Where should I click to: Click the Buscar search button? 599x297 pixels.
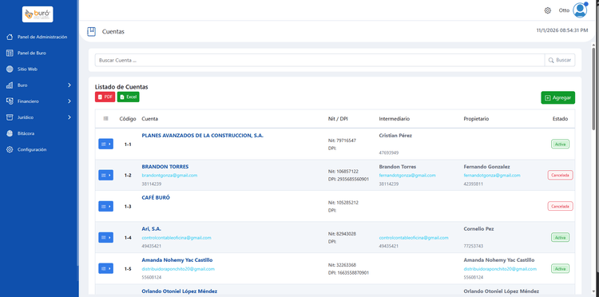click(x=560, y=60)
